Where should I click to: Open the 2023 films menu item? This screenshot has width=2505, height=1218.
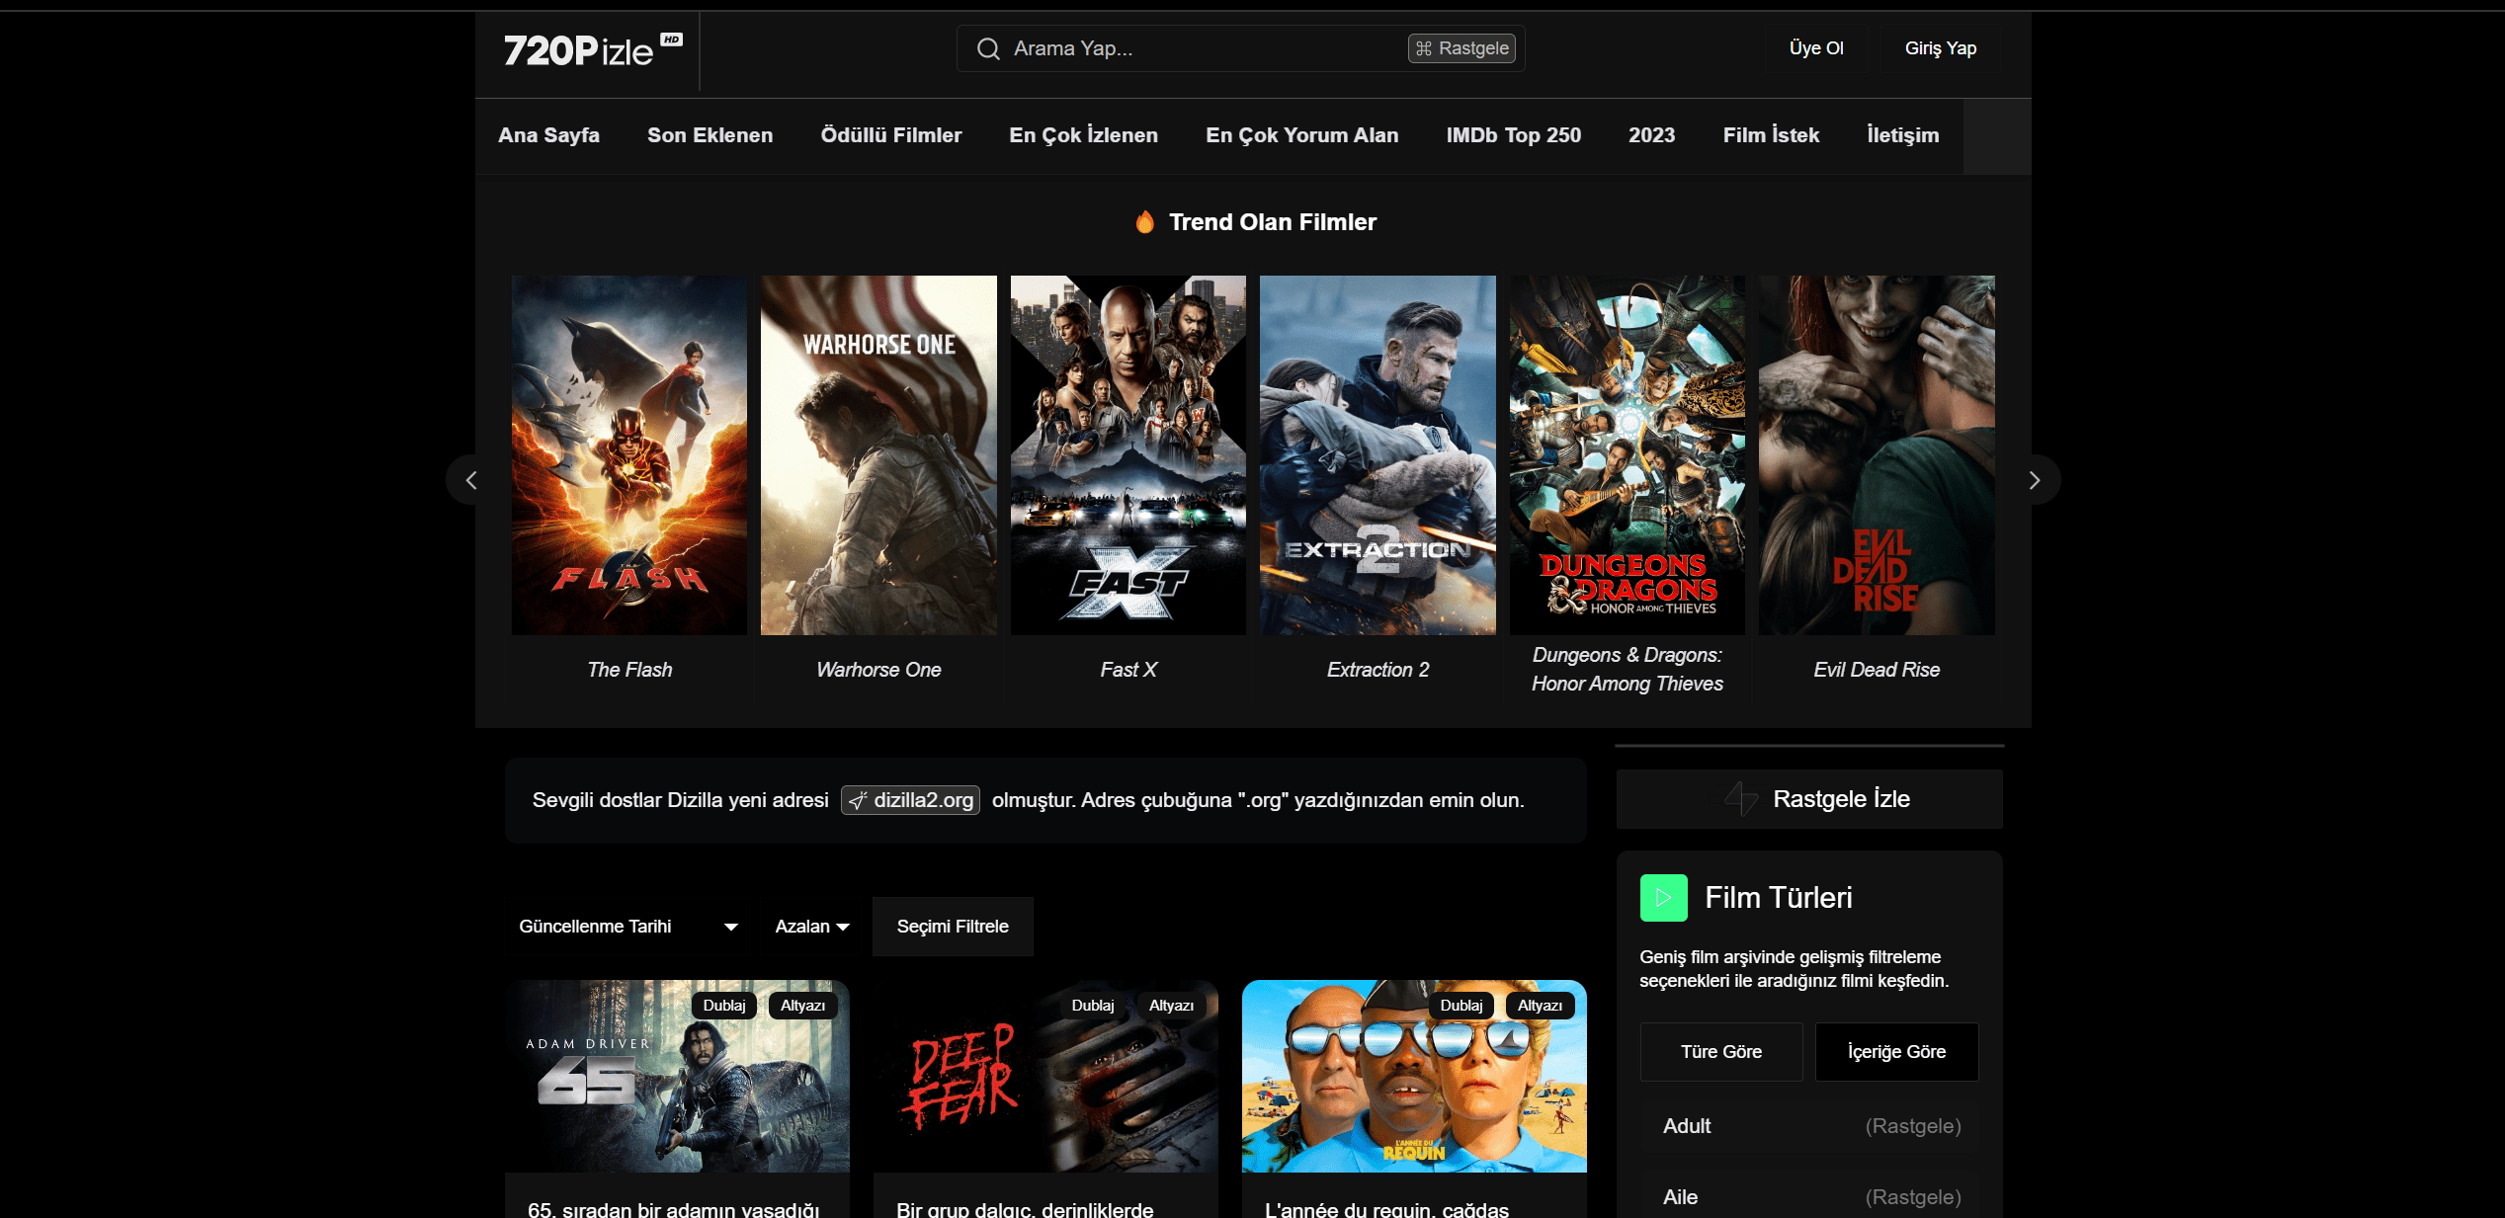[x=1652, y=135]
